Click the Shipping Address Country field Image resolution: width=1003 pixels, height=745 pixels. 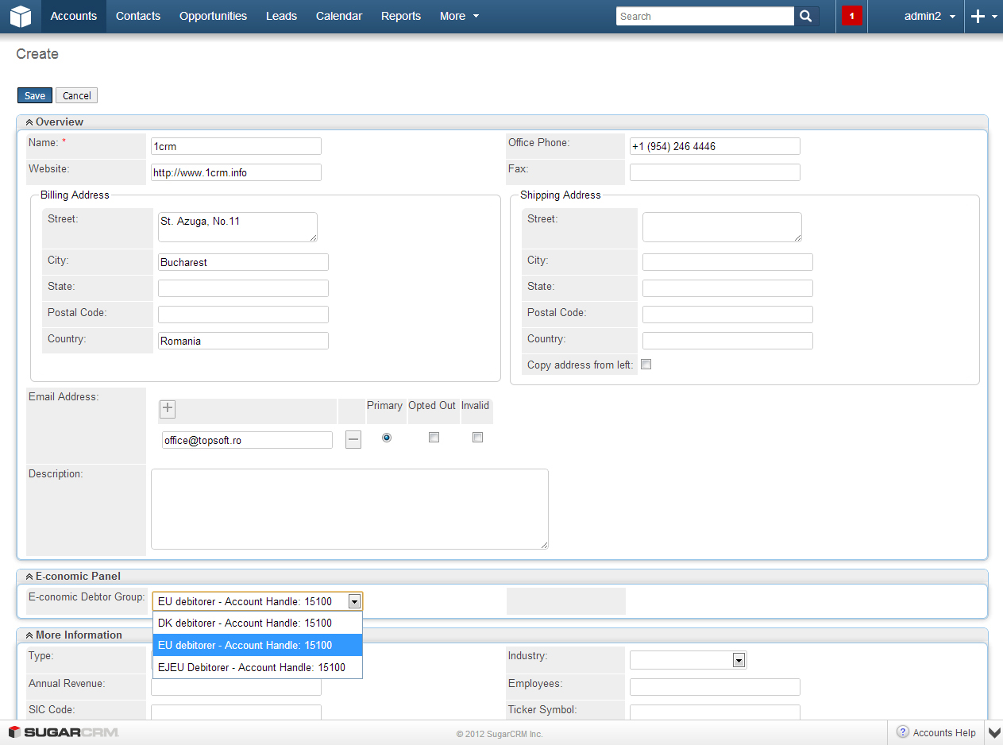727,341
